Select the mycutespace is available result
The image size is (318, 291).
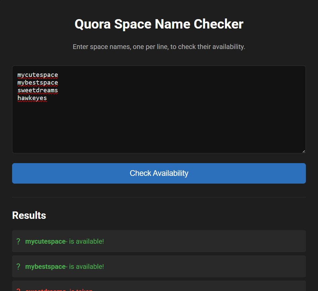point(159,241)
